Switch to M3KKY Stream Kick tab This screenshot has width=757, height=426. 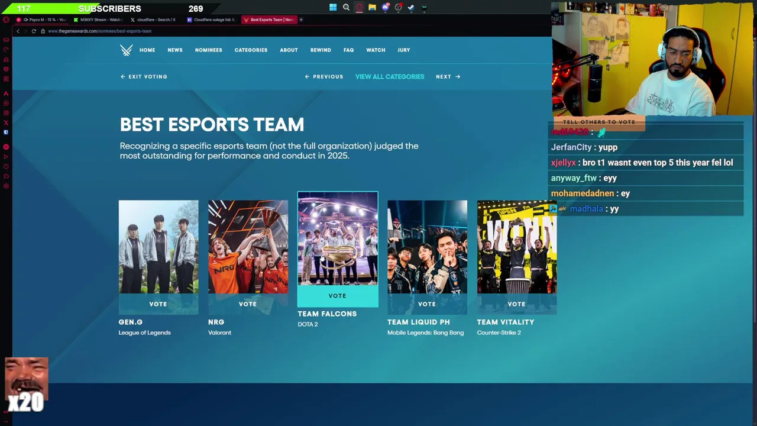point(98,20)
